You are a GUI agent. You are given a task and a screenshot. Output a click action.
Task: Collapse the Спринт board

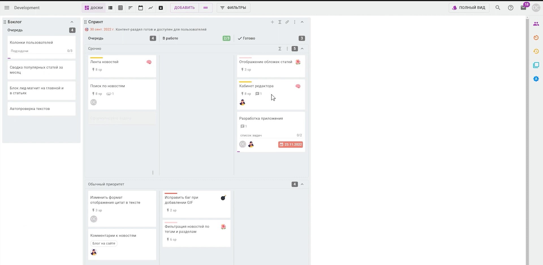tap(302, 22)
